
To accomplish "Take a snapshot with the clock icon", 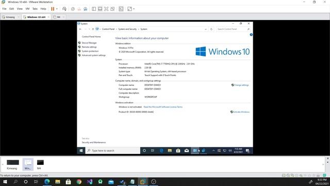I will [73, 9].
